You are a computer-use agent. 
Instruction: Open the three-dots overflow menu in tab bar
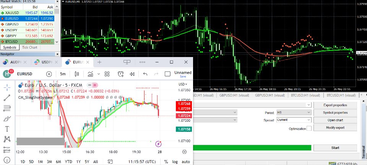click(142, 62)
